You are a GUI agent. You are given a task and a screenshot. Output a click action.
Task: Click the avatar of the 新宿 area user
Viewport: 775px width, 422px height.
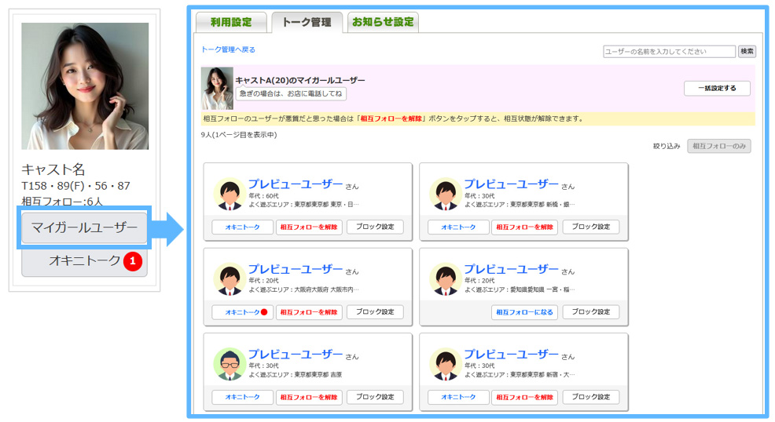445,364
